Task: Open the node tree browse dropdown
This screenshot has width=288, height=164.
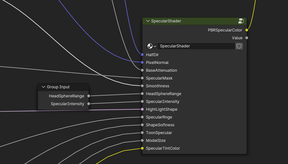Action: pos(151,46)
